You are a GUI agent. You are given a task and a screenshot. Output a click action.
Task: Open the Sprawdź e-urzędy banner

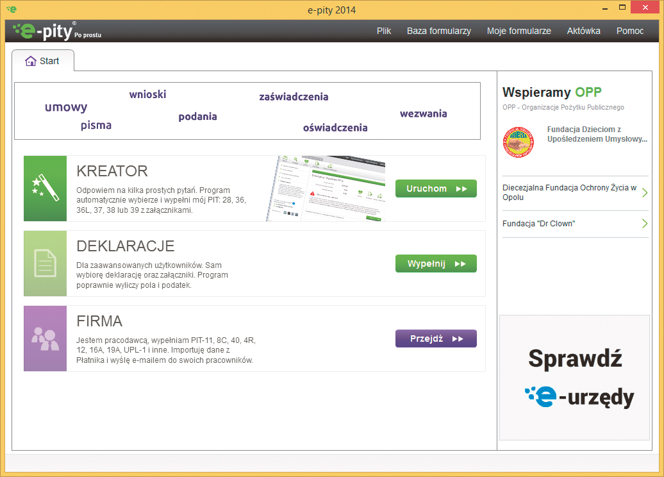pos(574,378)
